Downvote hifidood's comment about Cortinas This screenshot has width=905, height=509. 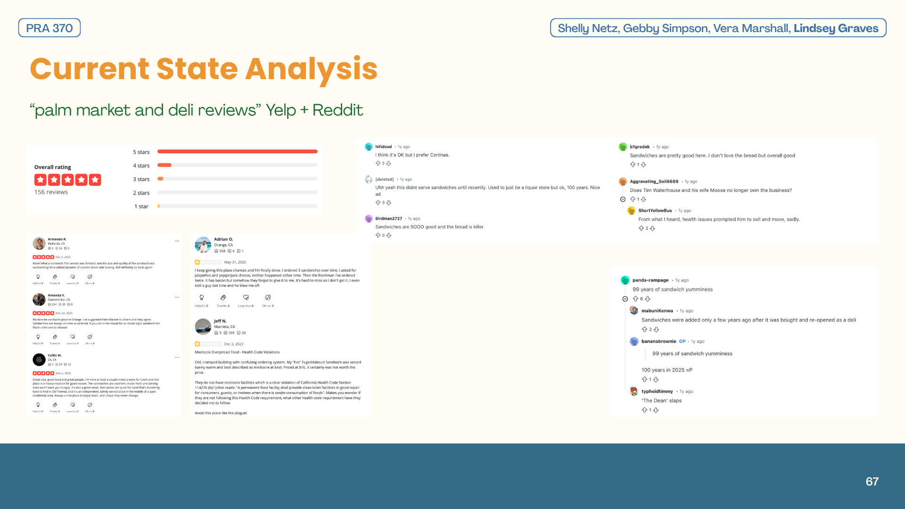(389, 164)
